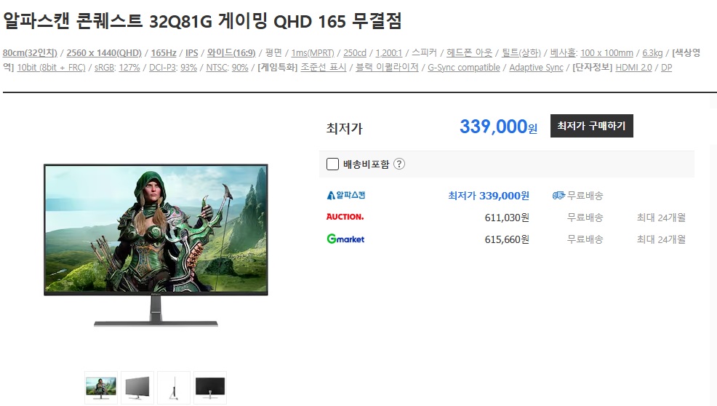717x406 pixels.
Task: Select the black-screen monitor thumbnail
Action: click(x=210, y=388)
